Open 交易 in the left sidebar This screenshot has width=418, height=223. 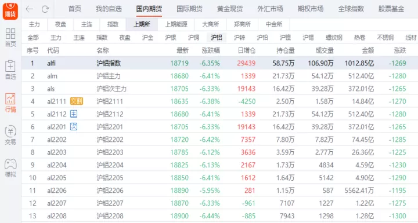(10, 136)
